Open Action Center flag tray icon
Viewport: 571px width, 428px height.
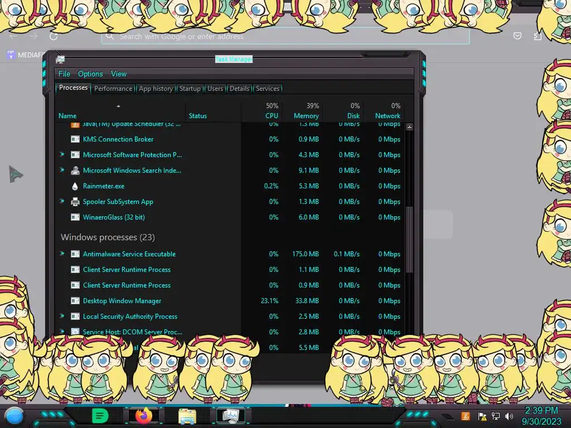[x=482, y=416]
